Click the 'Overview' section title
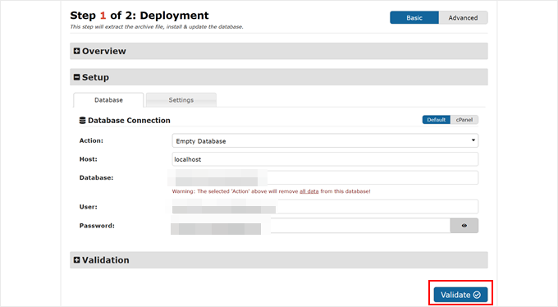 point(104,51)
